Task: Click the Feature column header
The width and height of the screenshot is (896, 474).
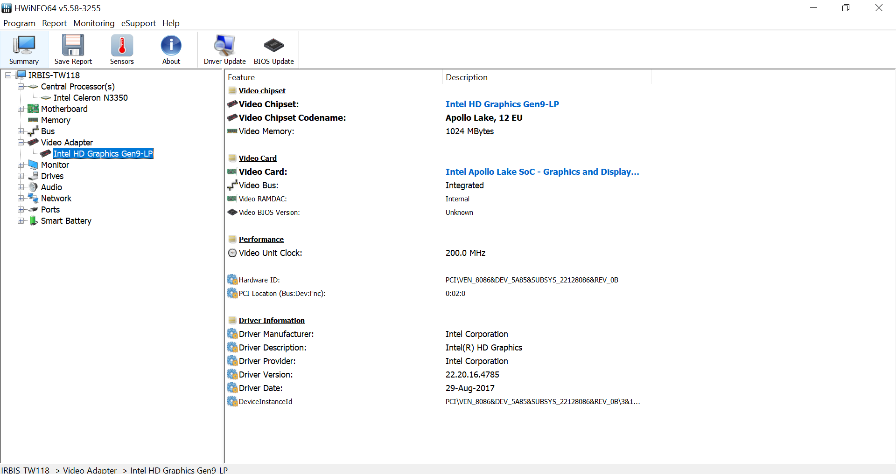Action: point(333,77)
